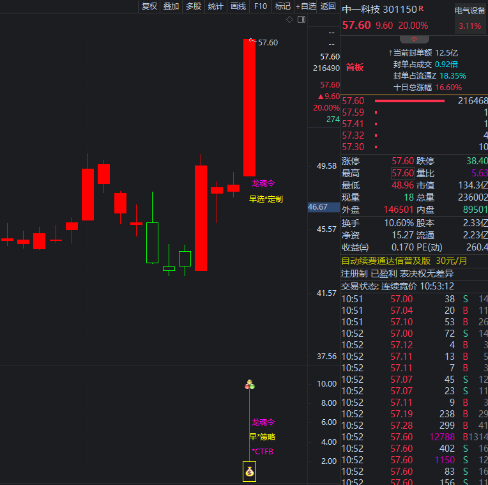Add stock to watchlist with +自选
The image size is (488, 485).
click(x=306, y=6)
